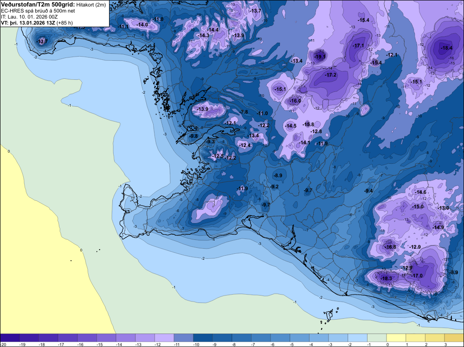Click the -13.0 temperature value
464x347 pixels.
[443, 208]
